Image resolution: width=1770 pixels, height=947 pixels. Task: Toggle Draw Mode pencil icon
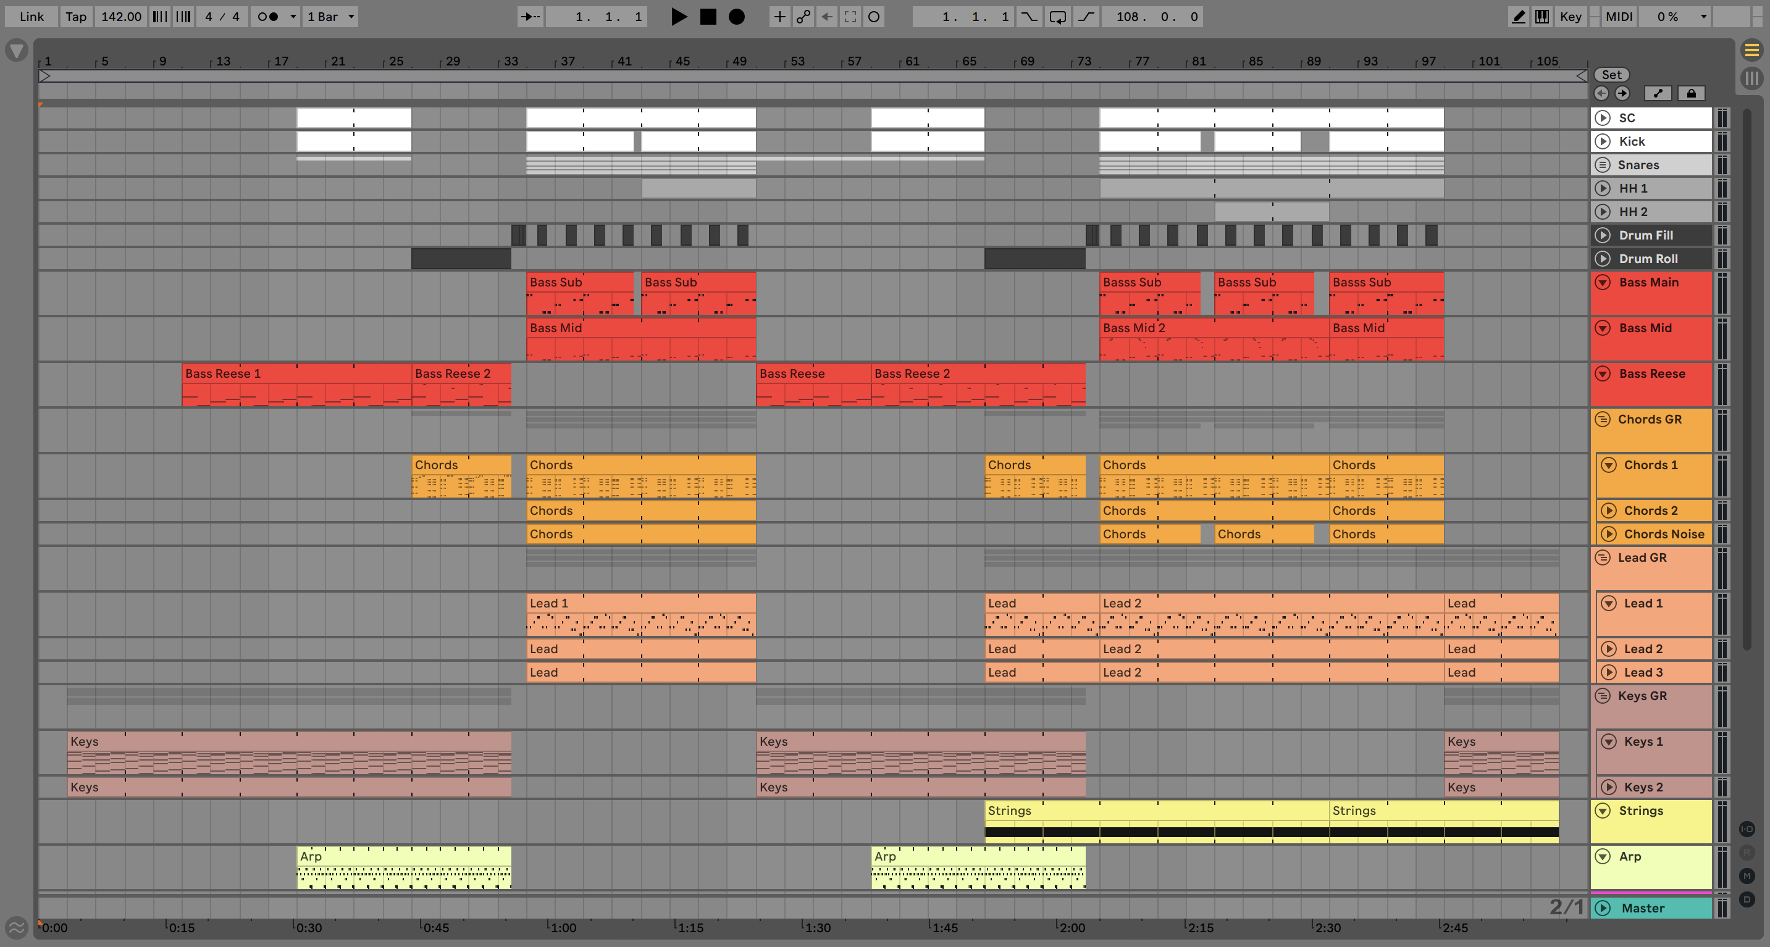(x=1519, y=17)
